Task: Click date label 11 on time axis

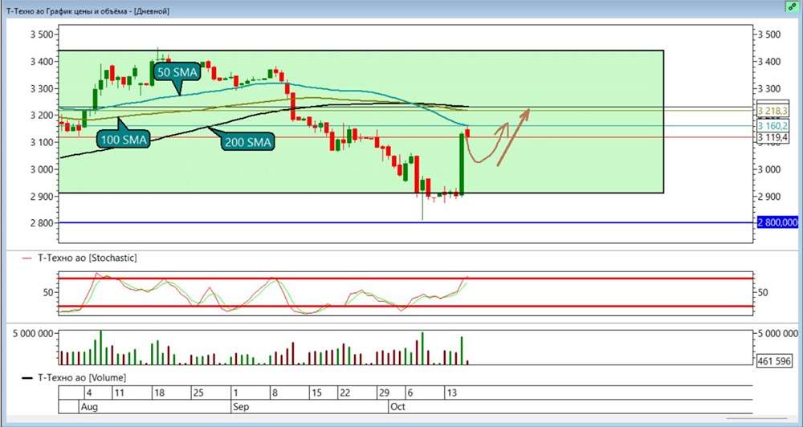Action: coord(120,392)
